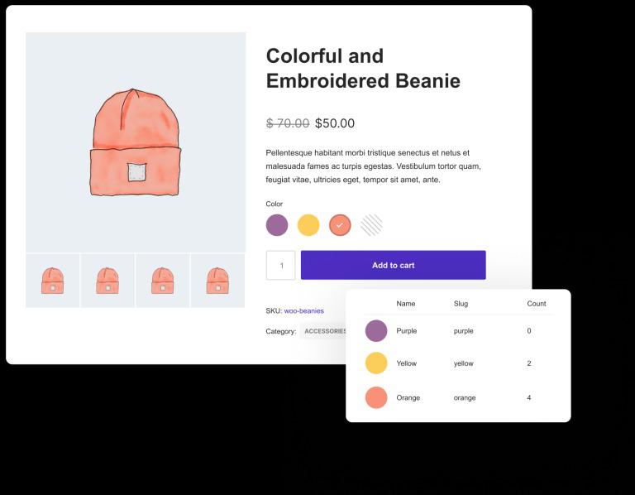Click the Yellow circle in attribute table
The width and height of the screenshot is (635, 495).
tap(376, 363)
